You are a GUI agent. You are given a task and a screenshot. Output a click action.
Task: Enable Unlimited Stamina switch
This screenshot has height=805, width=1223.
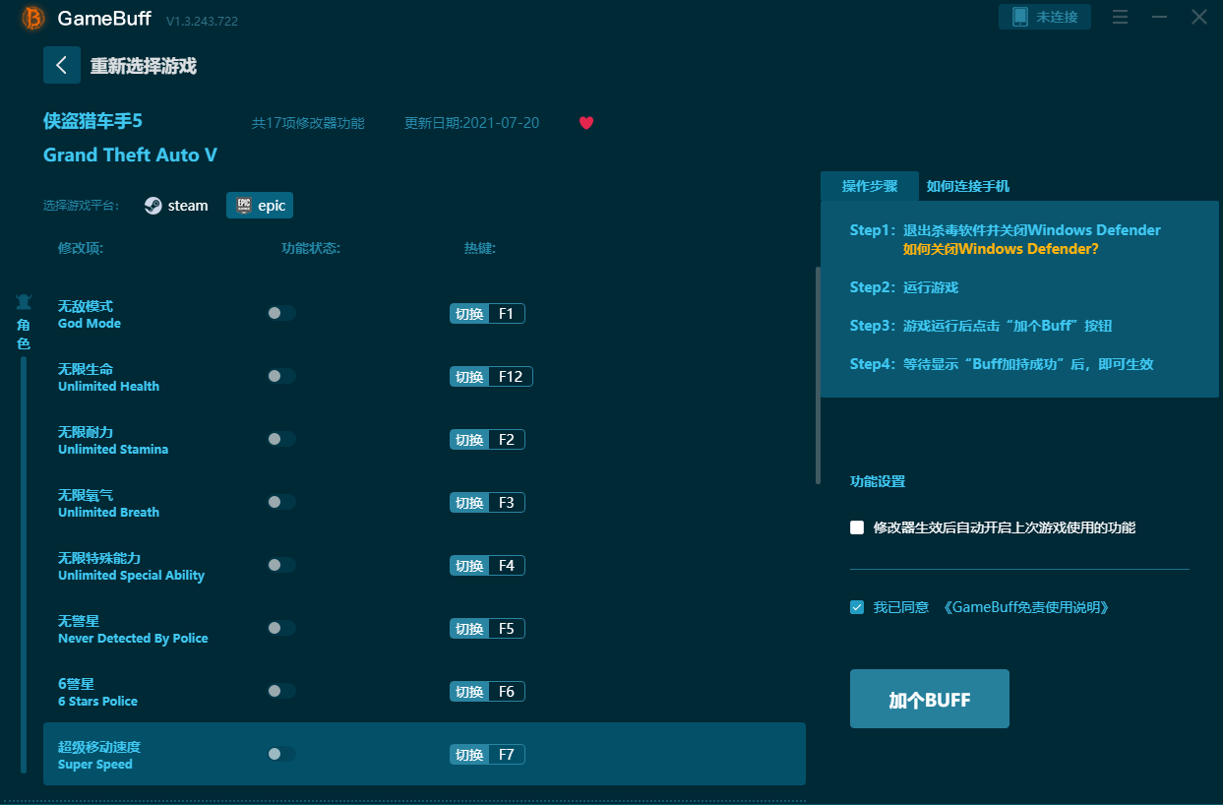(x=280, y=439)
